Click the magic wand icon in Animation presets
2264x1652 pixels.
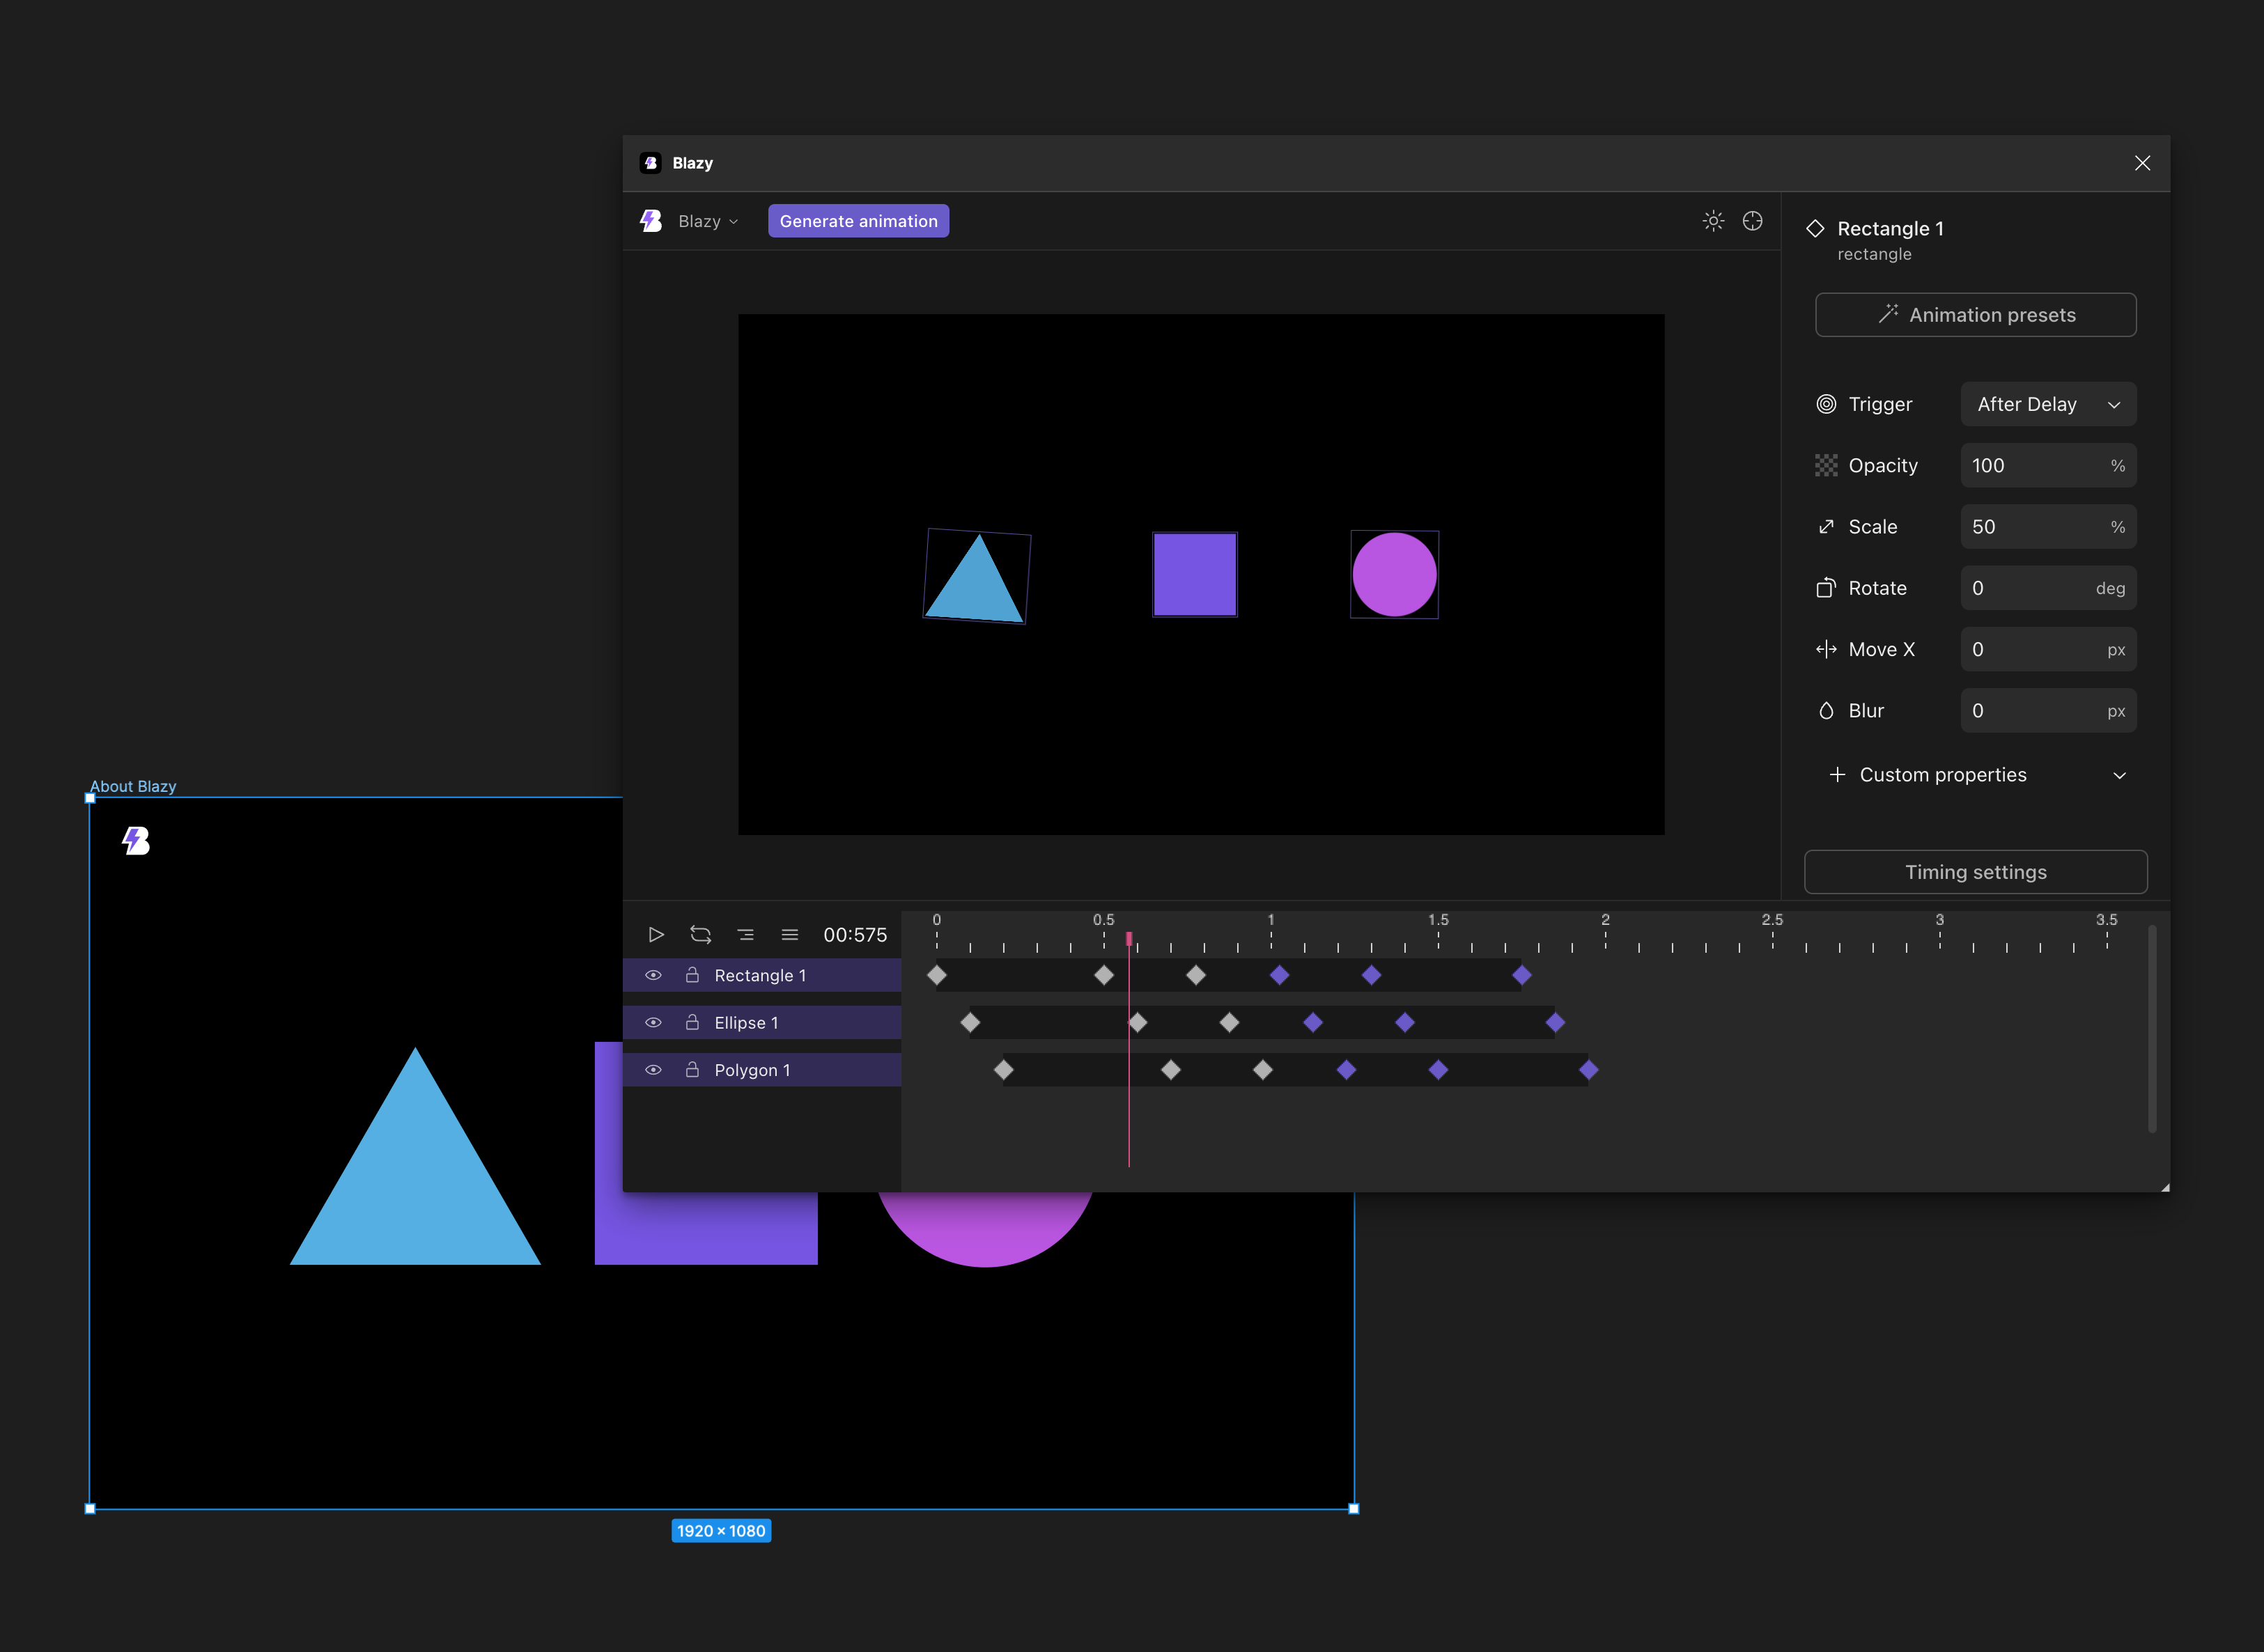click(1888, 314)
